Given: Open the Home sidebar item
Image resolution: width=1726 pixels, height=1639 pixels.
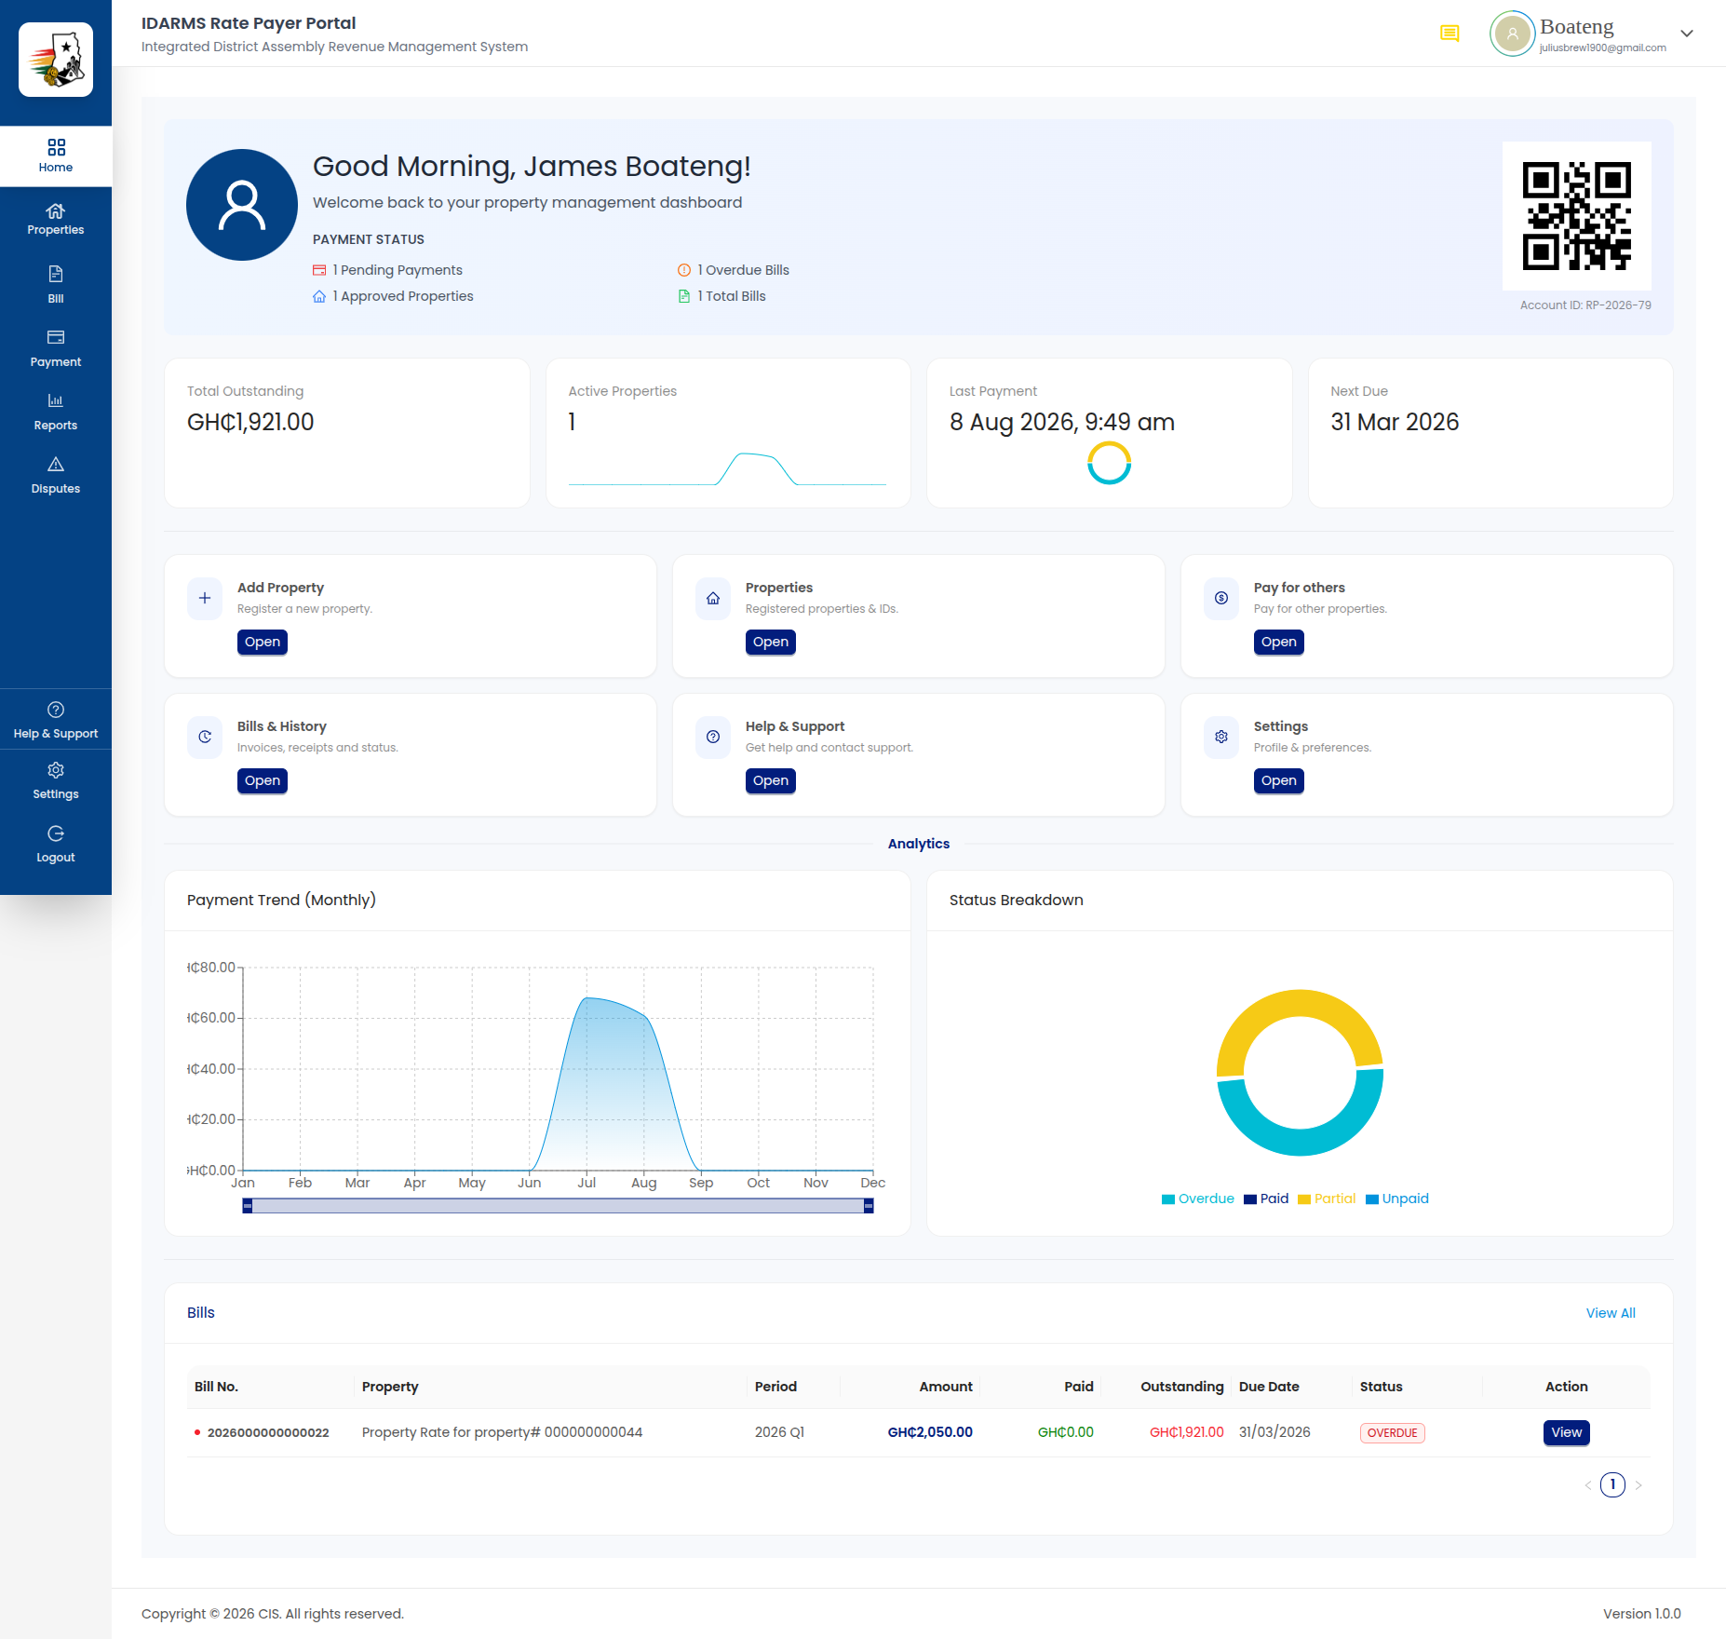Looking at the screenshot, I should (56, 156).
